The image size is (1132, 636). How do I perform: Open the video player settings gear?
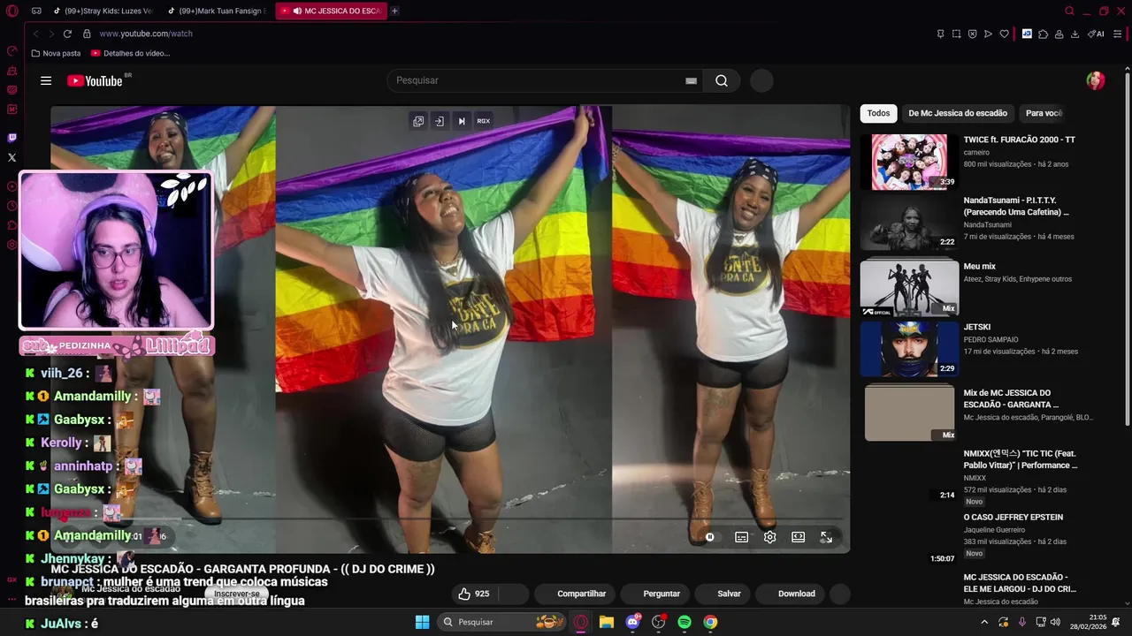coord(769,537)
